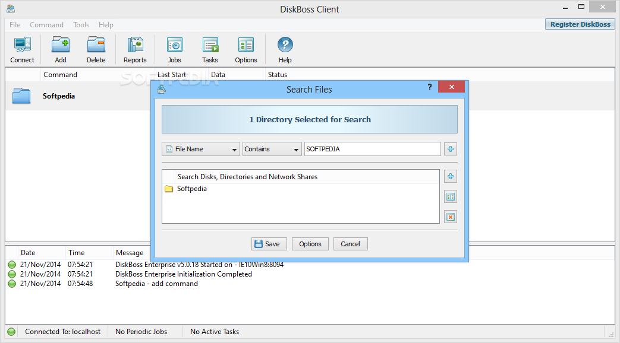
Task: Click the Options button in the dialog
Action: point(310,244)
